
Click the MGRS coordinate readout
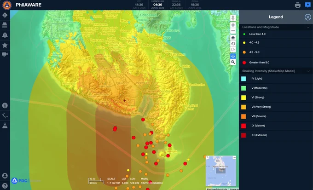point(152,183)
